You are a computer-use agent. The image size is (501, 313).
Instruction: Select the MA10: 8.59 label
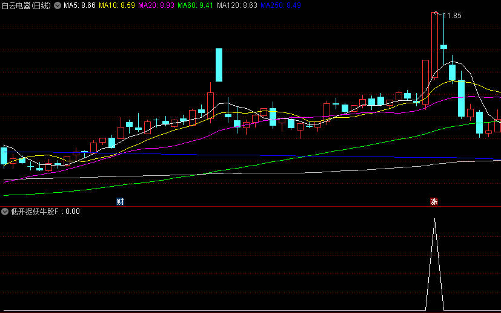click(117, 5)
